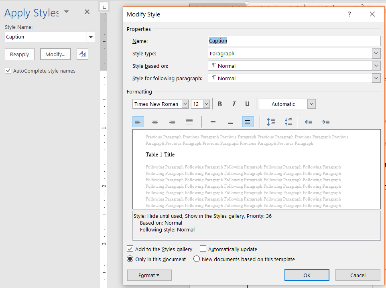This screenshot has width=386, height=288.
Task: Click the Name field containing Caption
Action: pyautogui.click(x=294, y=41)
